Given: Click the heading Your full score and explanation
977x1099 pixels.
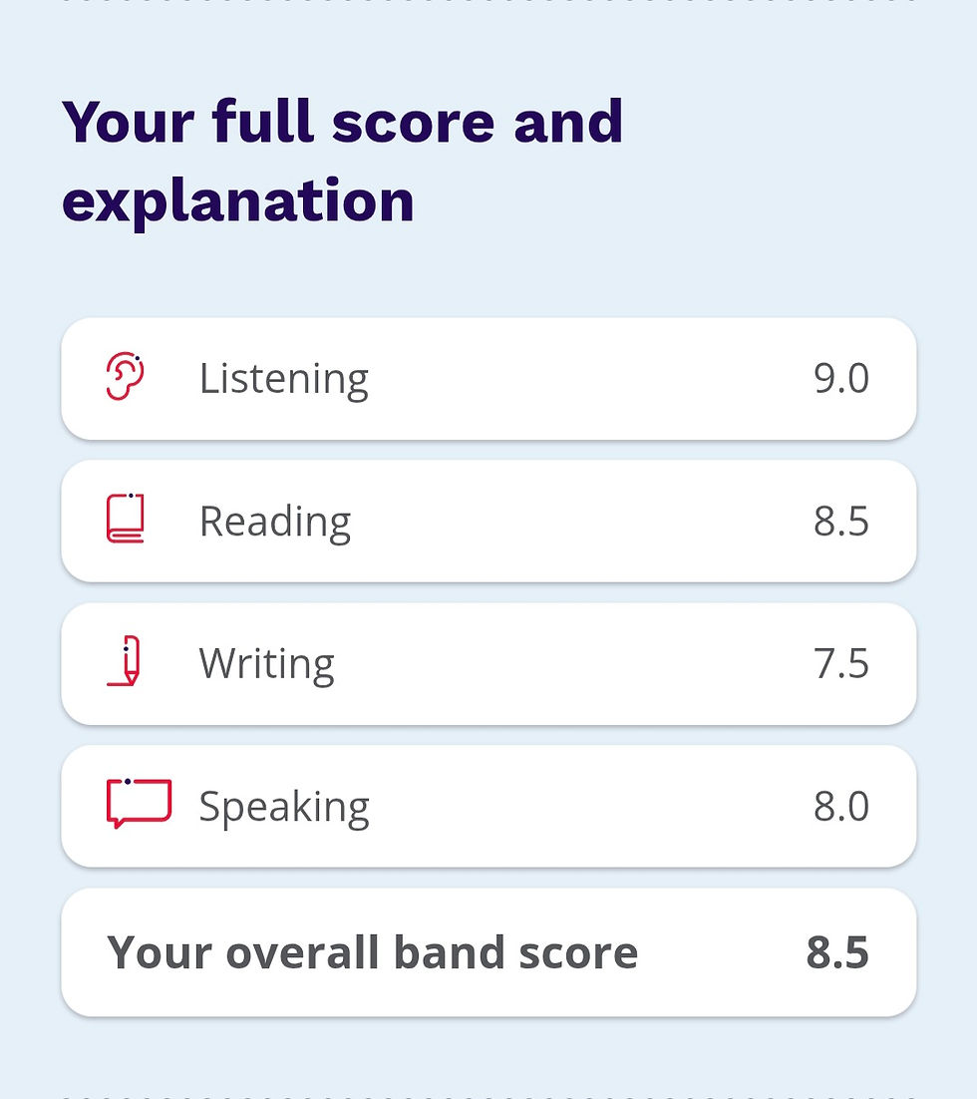Looking at the screenshot, I should coord(343,158).
